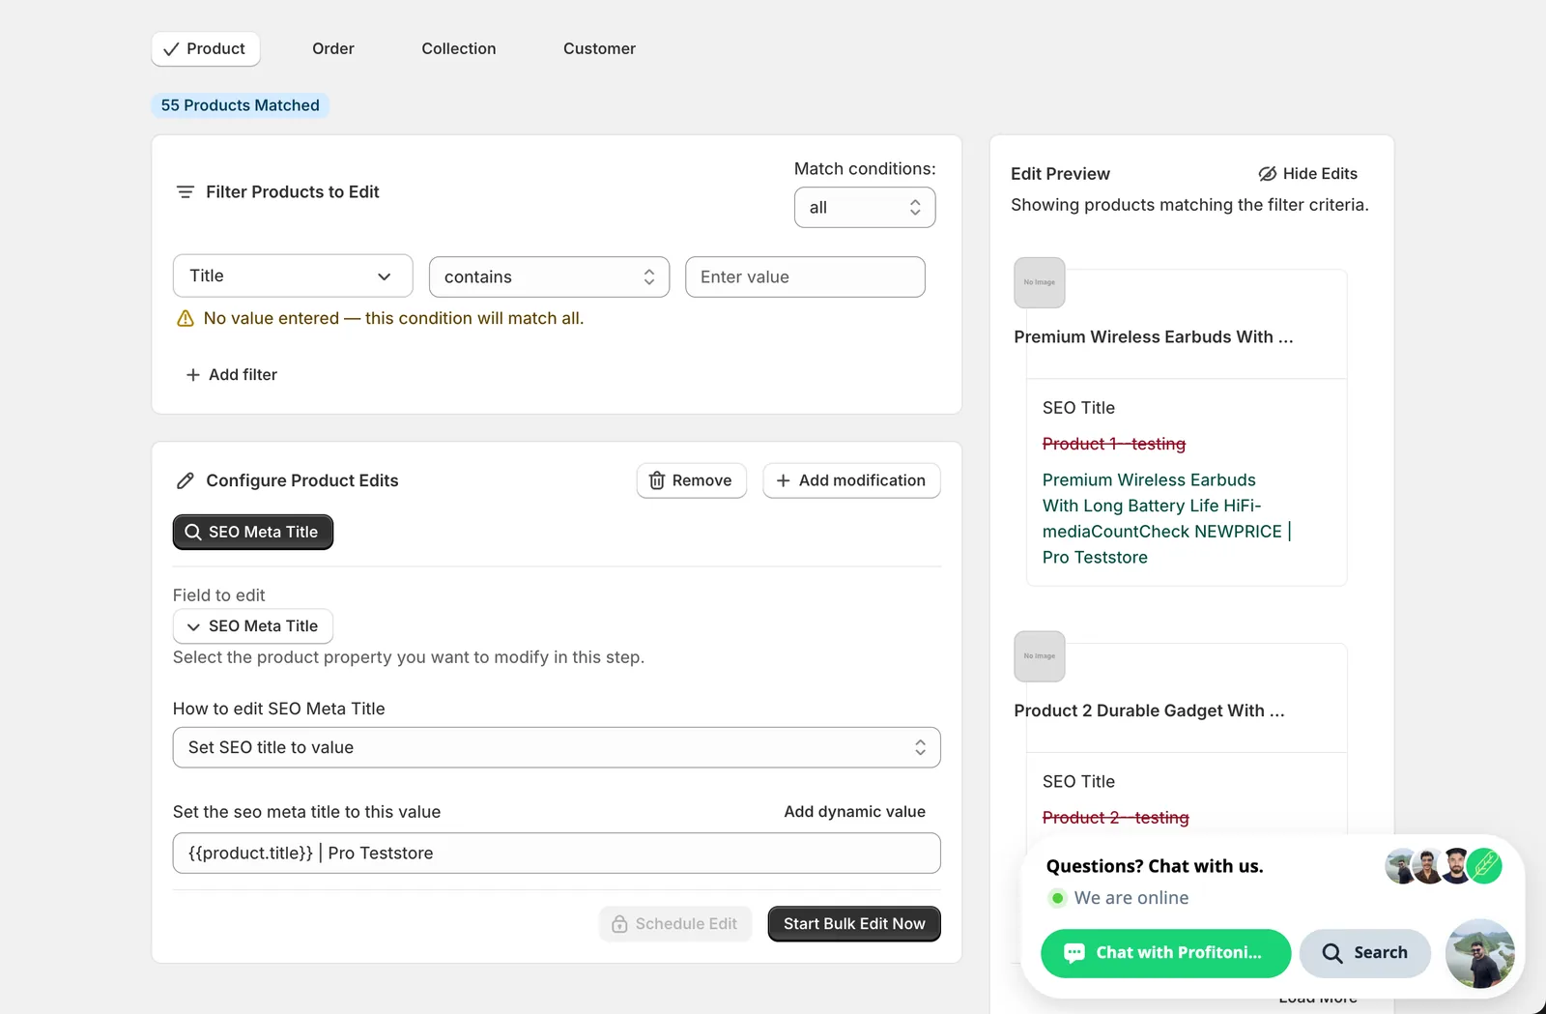Toggle Hide Edits in the preview
This screenshot has width=1546, height=1014.
1308,174
